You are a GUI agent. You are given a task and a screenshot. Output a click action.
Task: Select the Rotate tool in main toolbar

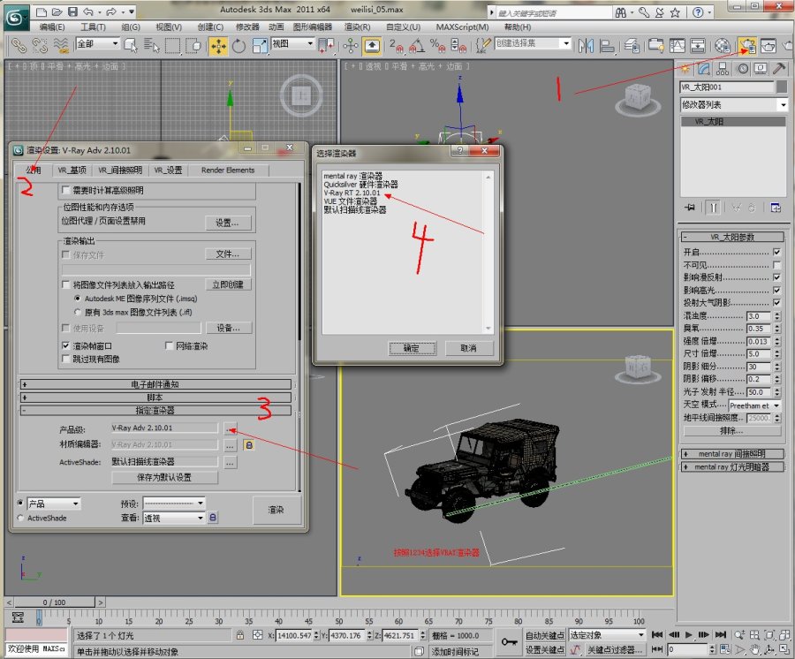(238, 46)
